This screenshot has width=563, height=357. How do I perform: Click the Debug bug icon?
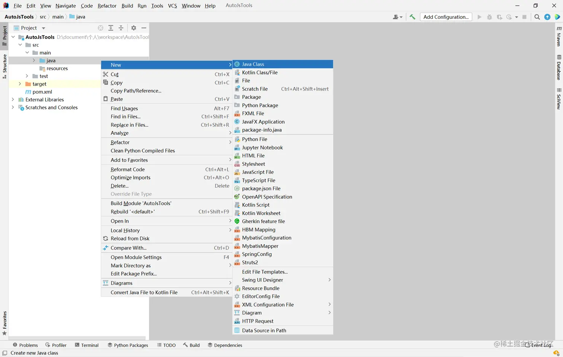tap(489, 17)
